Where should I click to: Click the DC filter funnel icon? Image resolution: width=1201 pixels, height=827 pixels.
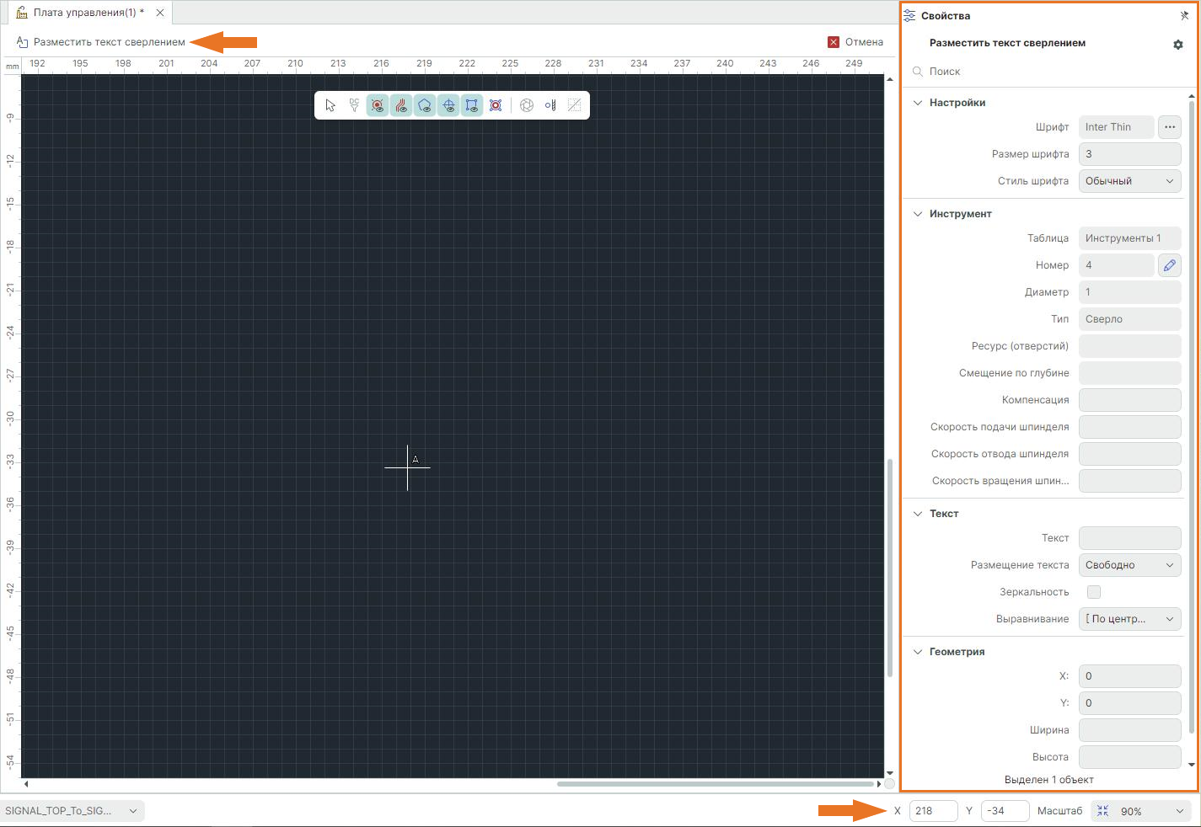click(x=354, y=105)
